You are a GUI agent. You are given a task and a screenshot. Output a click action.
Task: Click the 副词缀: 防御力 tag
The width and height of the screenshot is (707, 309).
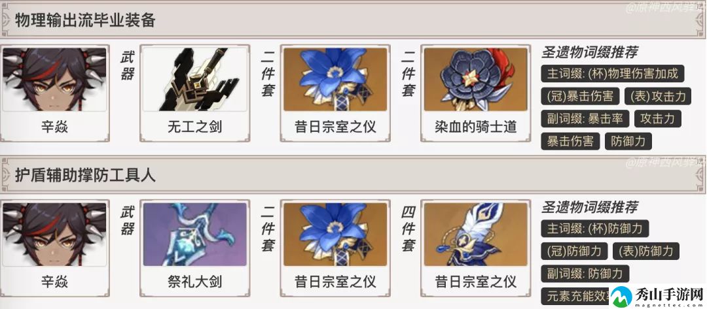click(585, 274)
